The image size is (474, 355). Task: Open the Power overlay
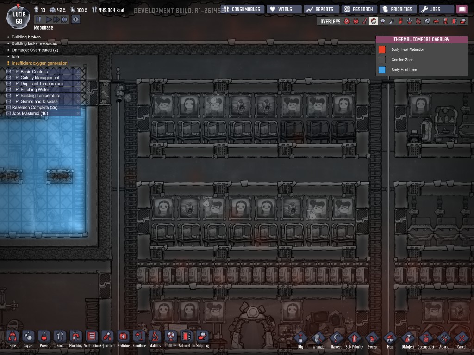(x=356, y=21)
